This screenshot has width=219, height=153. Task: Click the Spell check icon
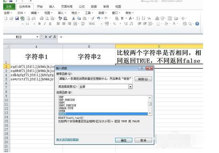pyautogui.click(x=60, y=18)
